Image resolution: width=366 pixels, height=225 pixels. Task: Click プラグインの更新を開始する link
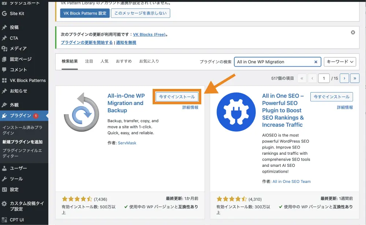(87, 42)
